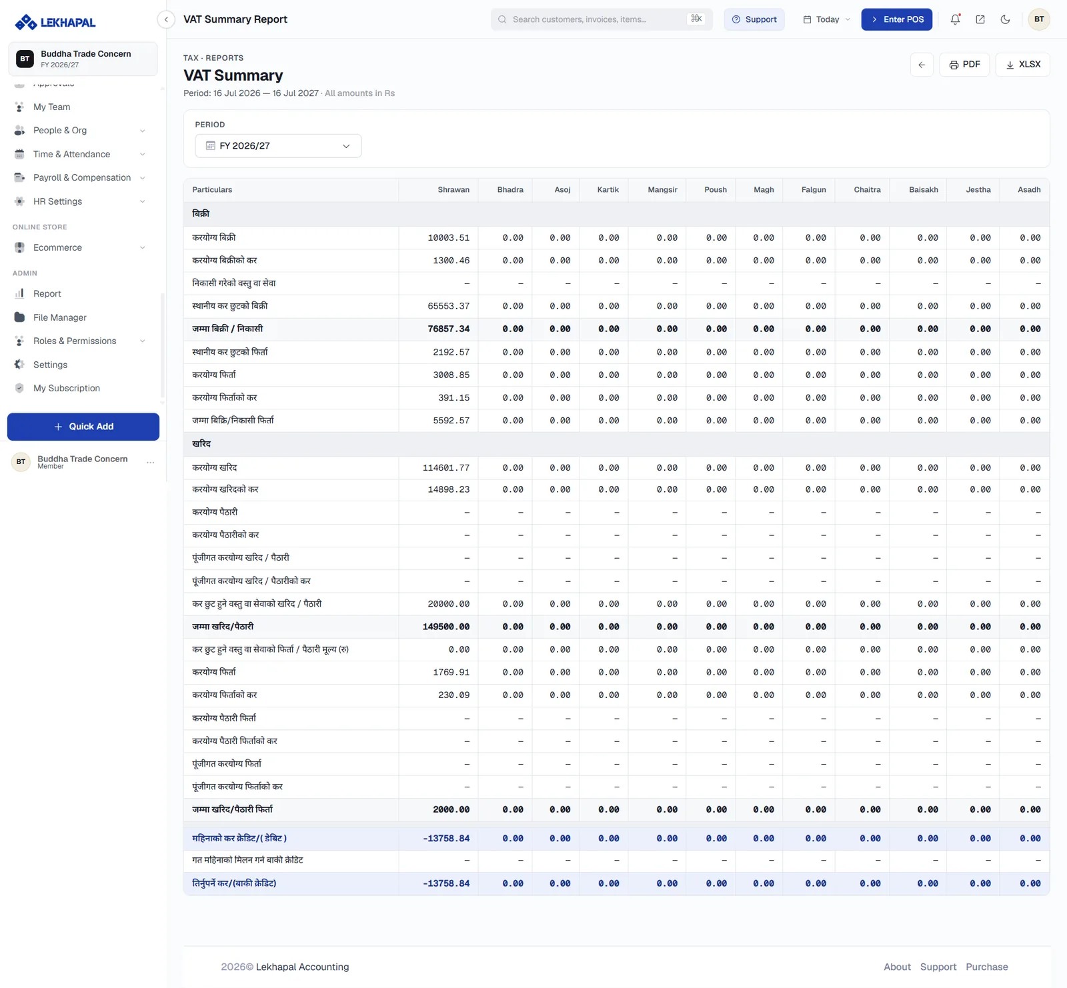Click the BT member avatar at the sidebar bottom
The width and height of the screenshot is (1067, 988).
click(x=21, y=462)
